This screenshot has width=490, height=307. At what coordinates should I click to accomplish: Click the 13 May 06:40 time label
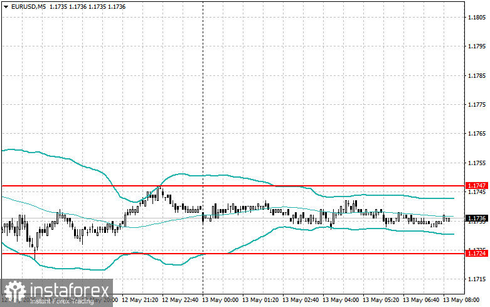(420, 300)
